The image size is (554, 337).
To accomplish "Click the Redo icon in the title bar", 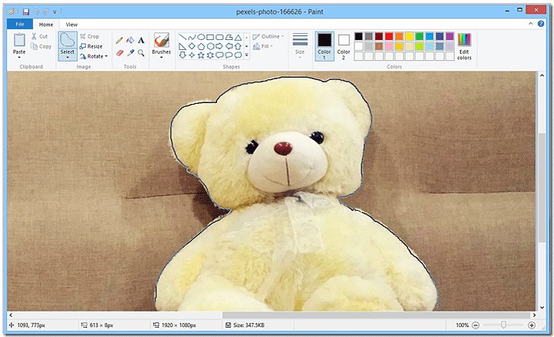I will point(45,12).
